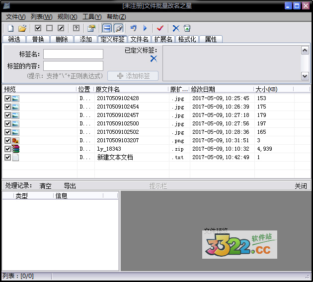Click 关闭 to close the log panel

point(301,186)
